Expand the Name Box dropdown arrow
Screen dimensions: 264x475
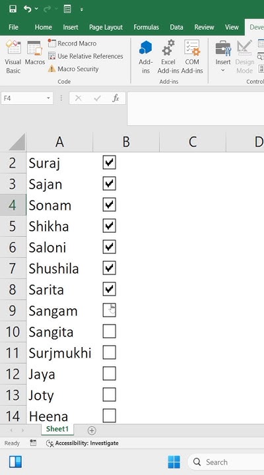click(48, 98)
